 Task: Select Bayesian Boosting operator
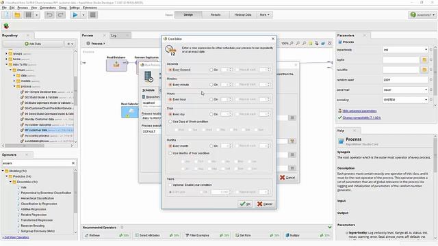point(33,225)
